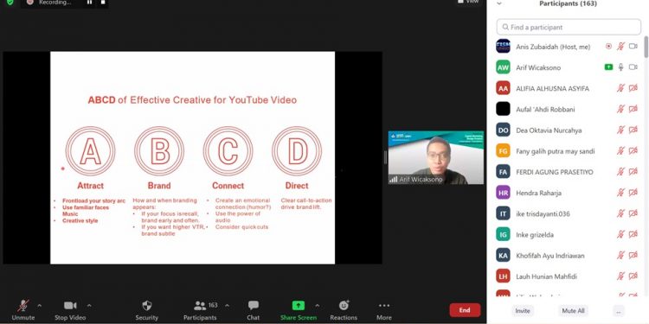Open the View layout menu

pyautogui.click(x=468, y=2)
